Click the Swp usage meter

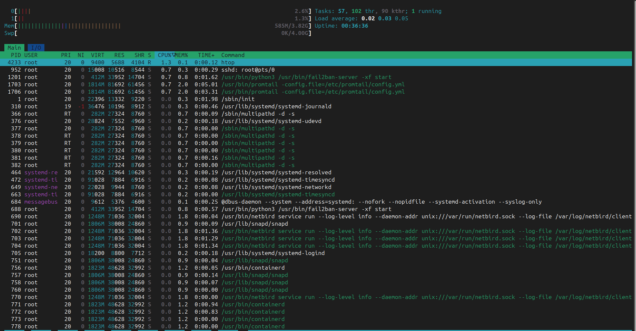click(158, 33)
